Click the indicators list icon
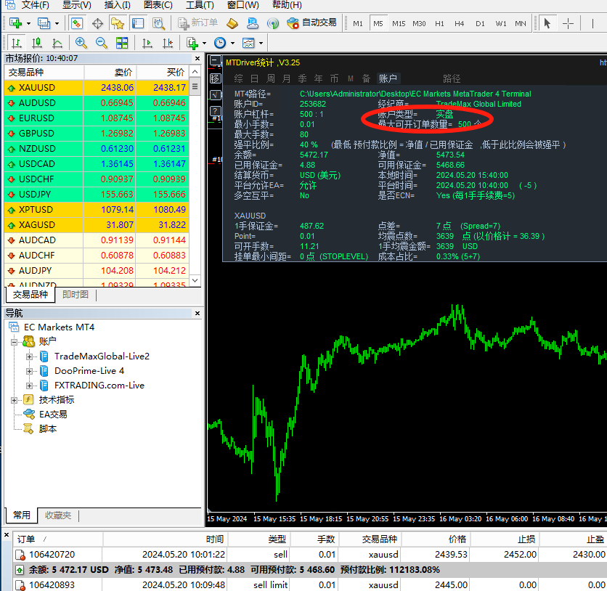The image size is (607, 591). click(x=192, y=43)
